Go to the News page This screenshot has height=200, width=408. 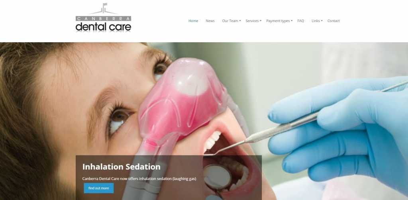coord(210,21)
